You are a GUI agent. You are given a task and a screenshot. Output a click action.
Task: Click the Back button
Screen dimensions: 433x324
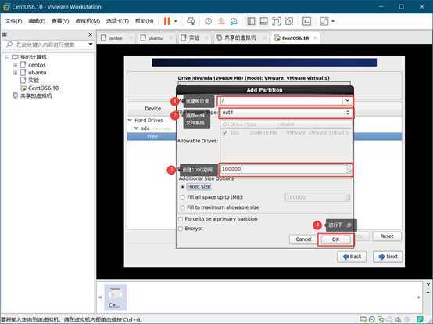[x=352, y=257]
